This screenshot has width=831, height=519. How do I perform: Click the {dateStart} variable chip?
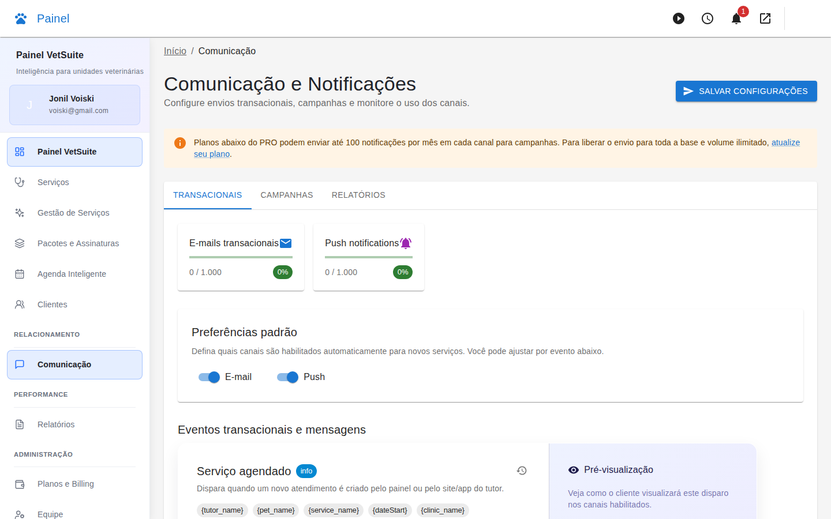[x=390, y=510]
